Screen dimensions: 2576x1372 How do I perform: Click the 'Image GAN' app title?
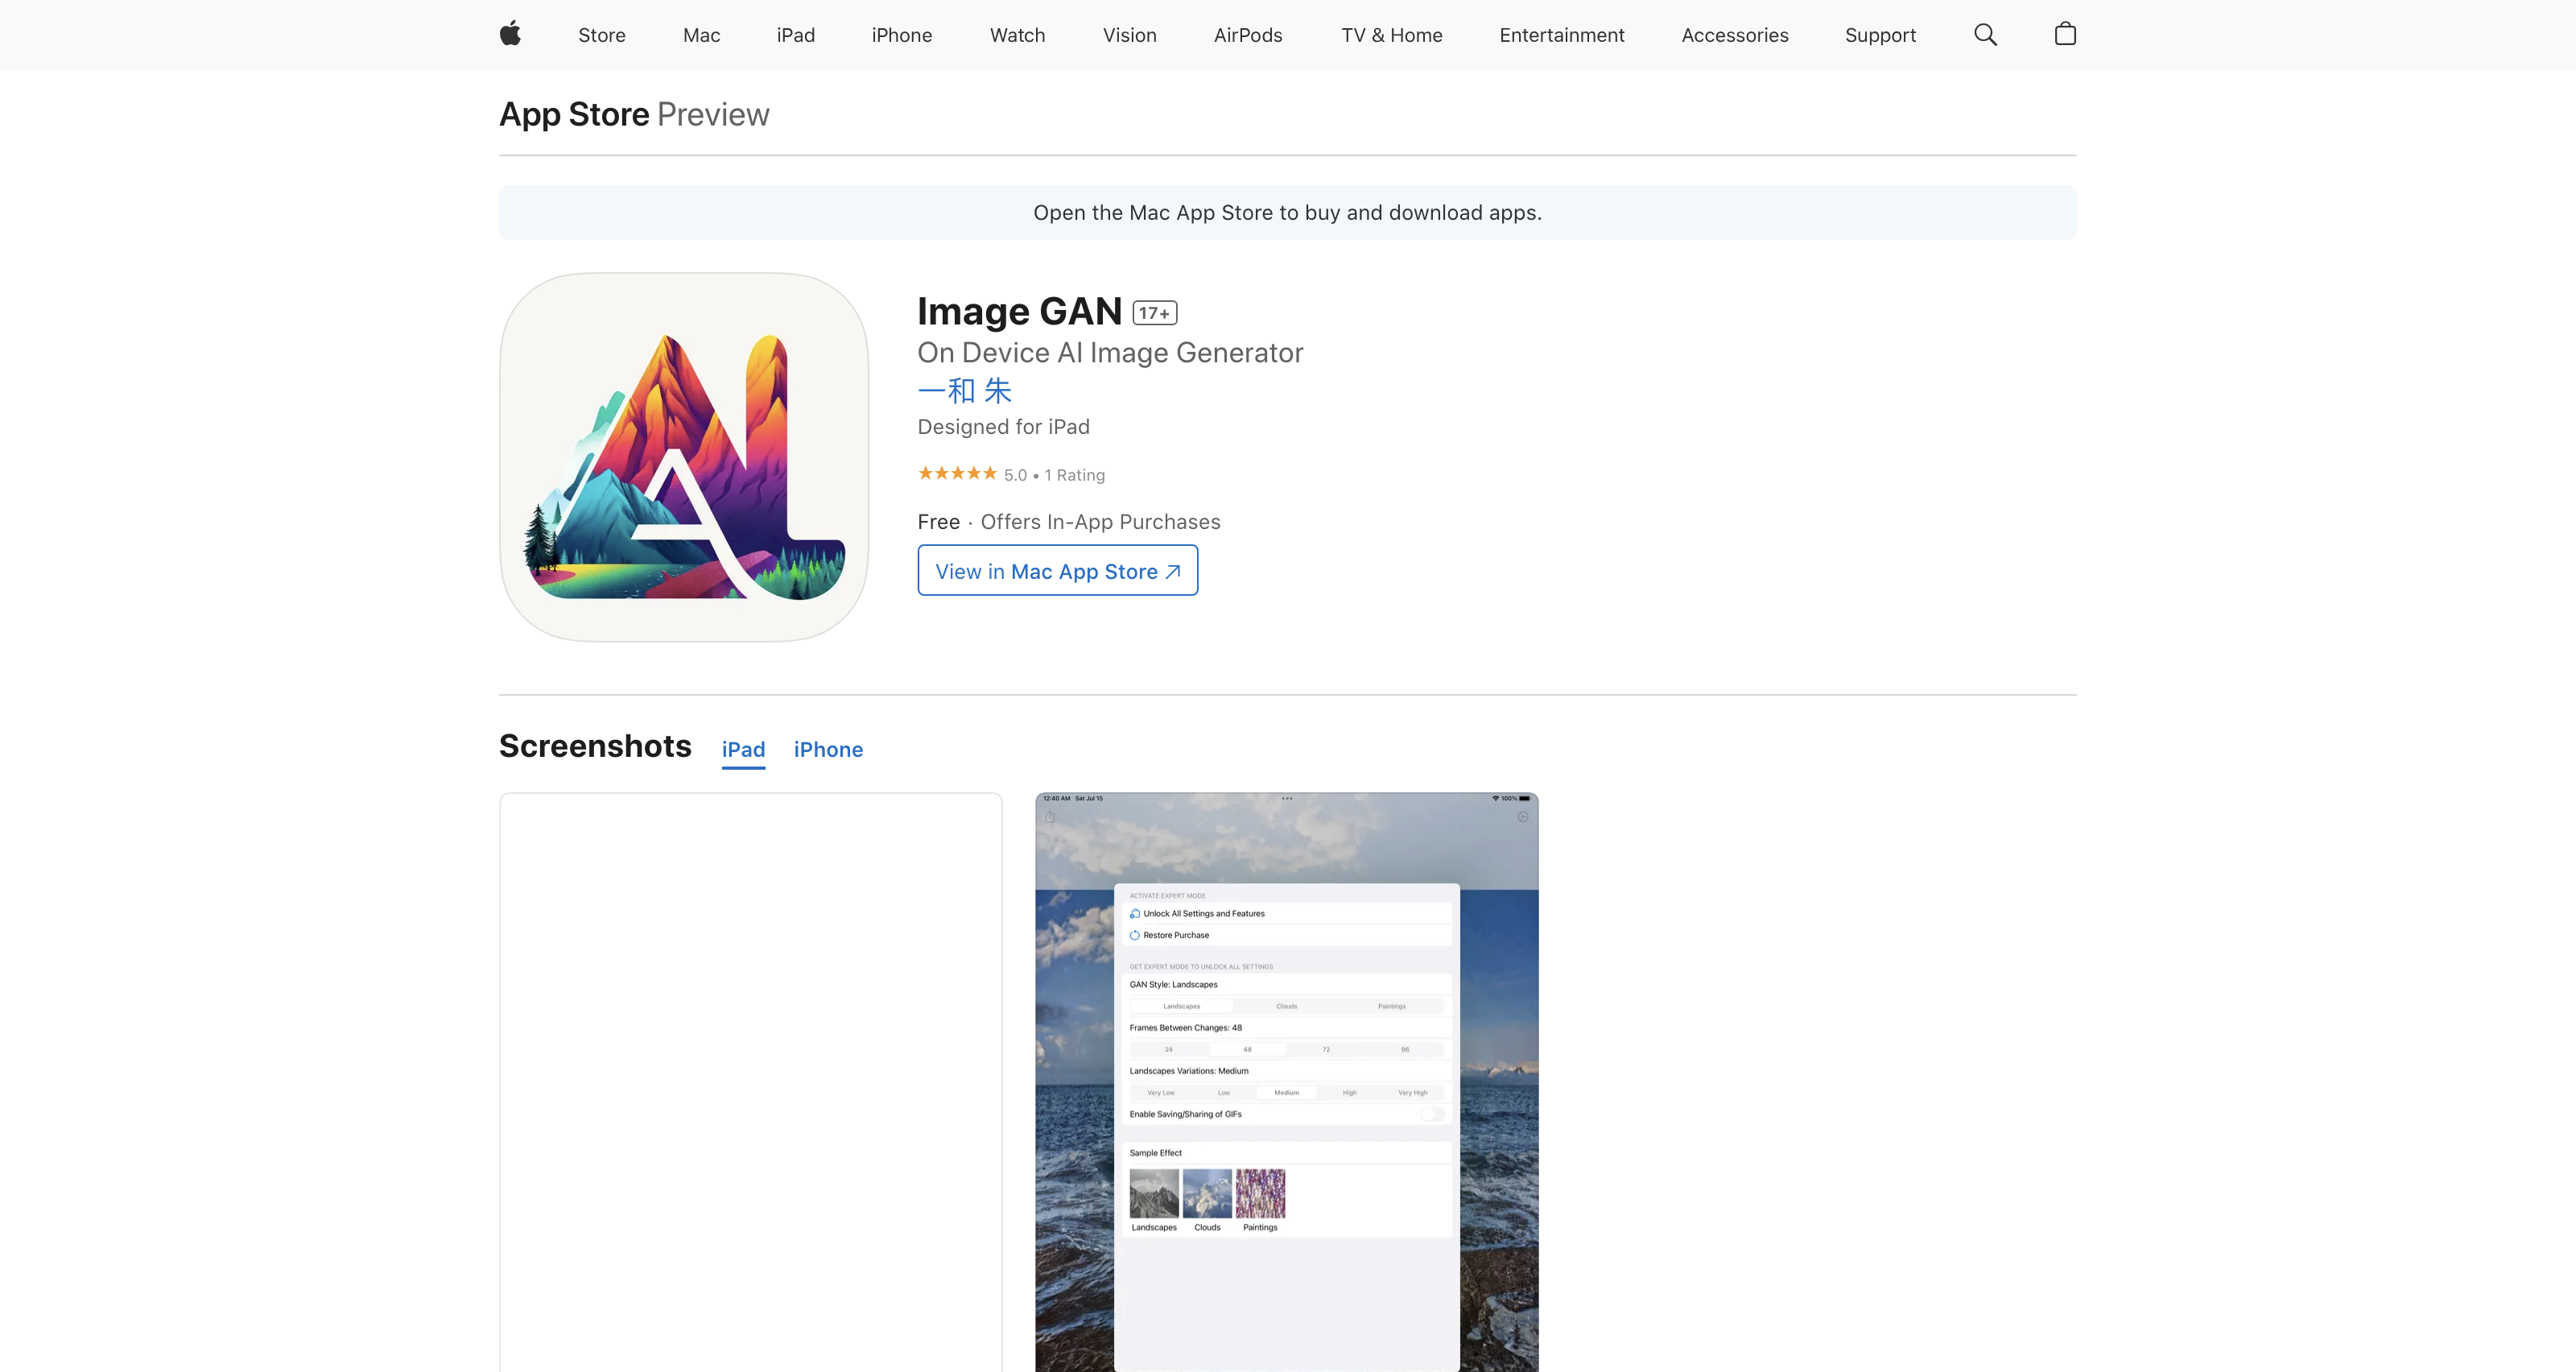[1020, 312]
